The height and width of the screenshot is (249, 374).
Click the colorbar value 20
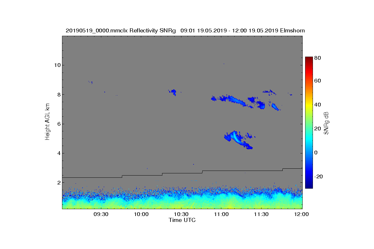(x=318, y=128)
